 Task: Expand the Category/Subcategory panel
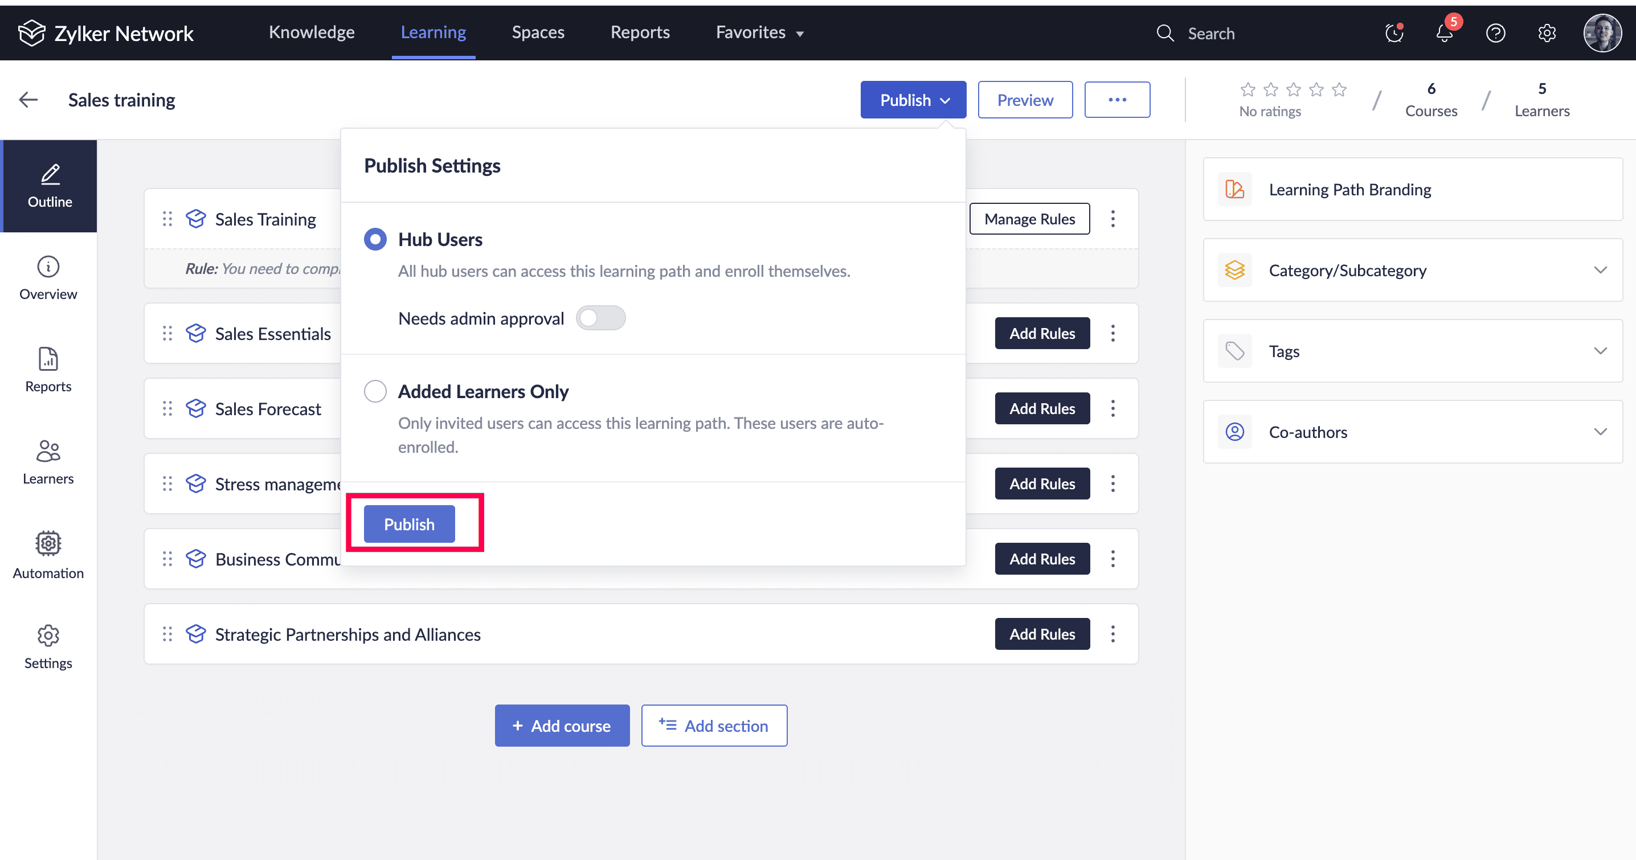click(1600, 270)
